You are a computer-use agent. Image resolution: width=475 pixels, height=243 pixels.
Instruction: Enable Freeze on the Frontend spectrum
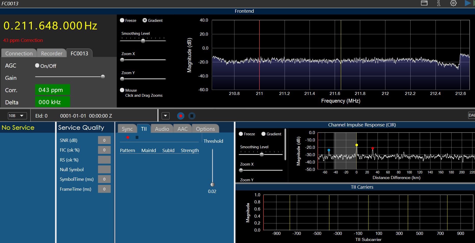pyautogui.click(x=122, y=20)
